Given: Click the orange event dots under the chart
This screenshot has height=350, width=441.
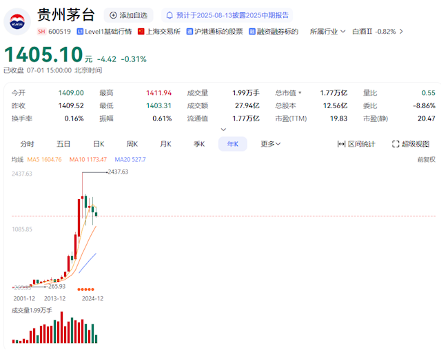Looking at the screenshot, I should pyautogui.click(x=85, y=289).
